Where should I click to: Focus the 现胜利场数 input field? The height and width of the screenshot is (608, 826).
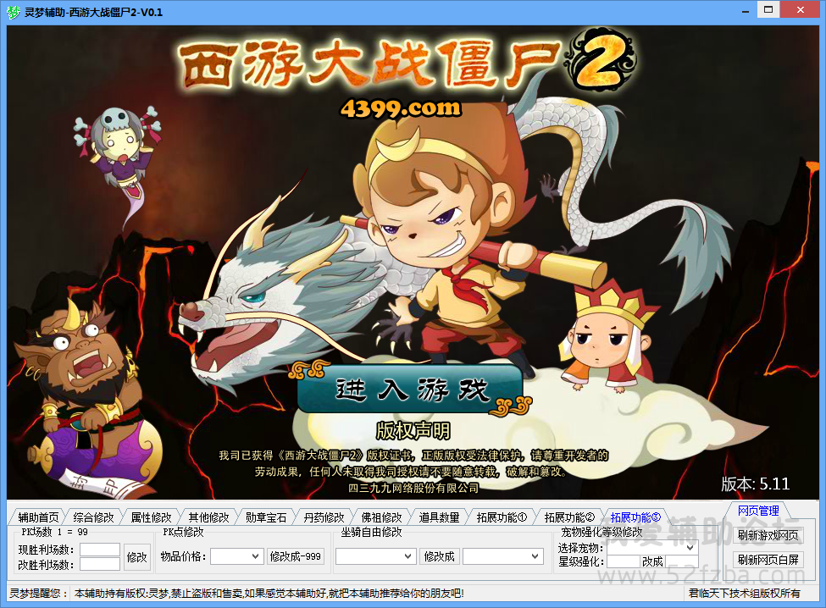[100, 550]
